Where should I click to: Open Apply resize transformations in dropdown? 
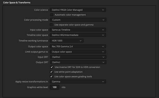[x=78, y=81]
